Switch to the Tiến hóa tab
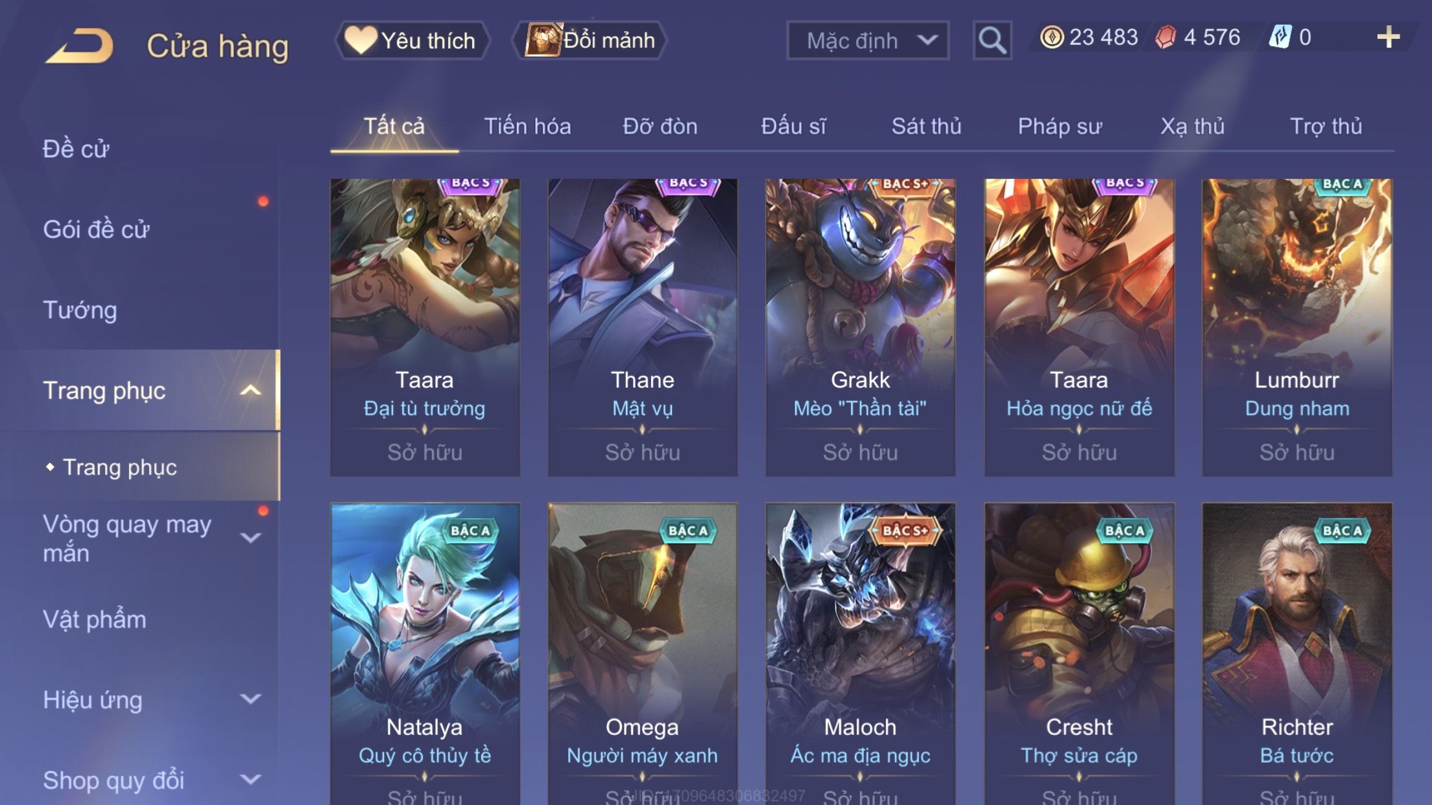Screen dimensions: 1432x805 [x=527, y=126]
